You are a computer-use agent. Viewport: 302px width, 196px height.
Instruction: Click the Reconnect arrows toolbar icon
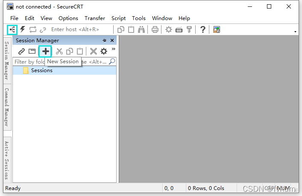[33, 29]
